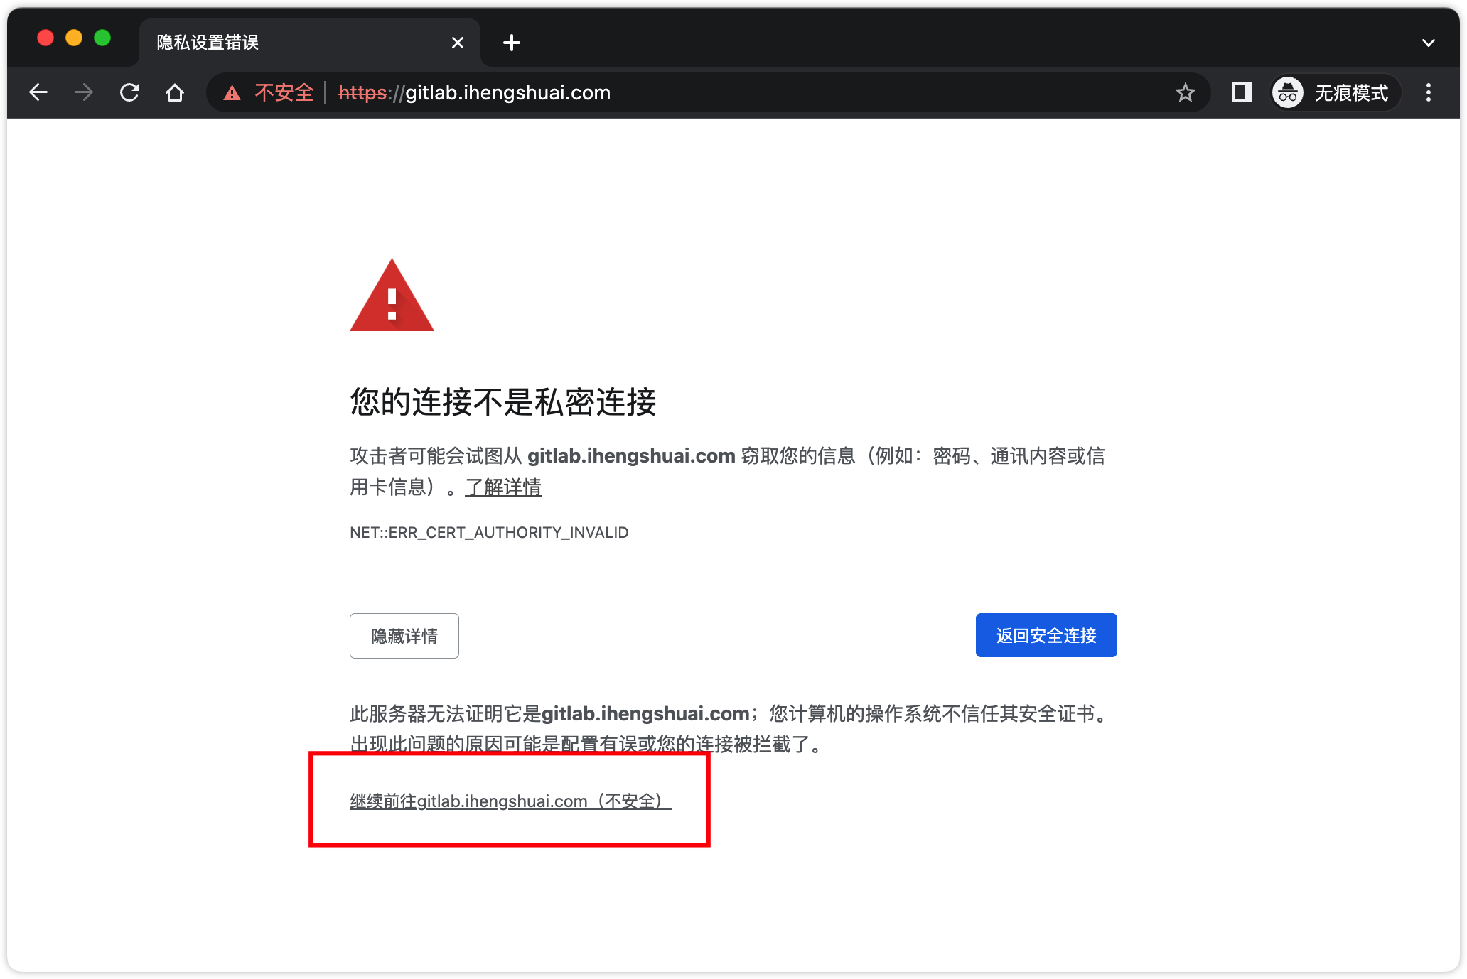Navigate back with the back arrow
Screen dimensions: 1467x979
coord(38,92)
